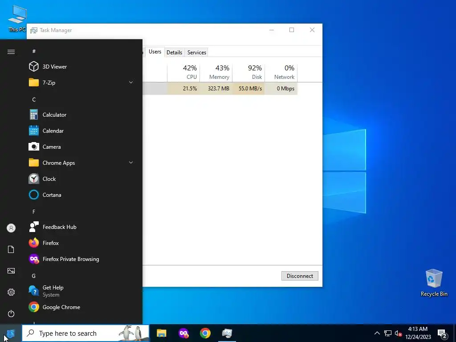Sort by the Network column header
The image size is (456, 342).
[281, 72]
